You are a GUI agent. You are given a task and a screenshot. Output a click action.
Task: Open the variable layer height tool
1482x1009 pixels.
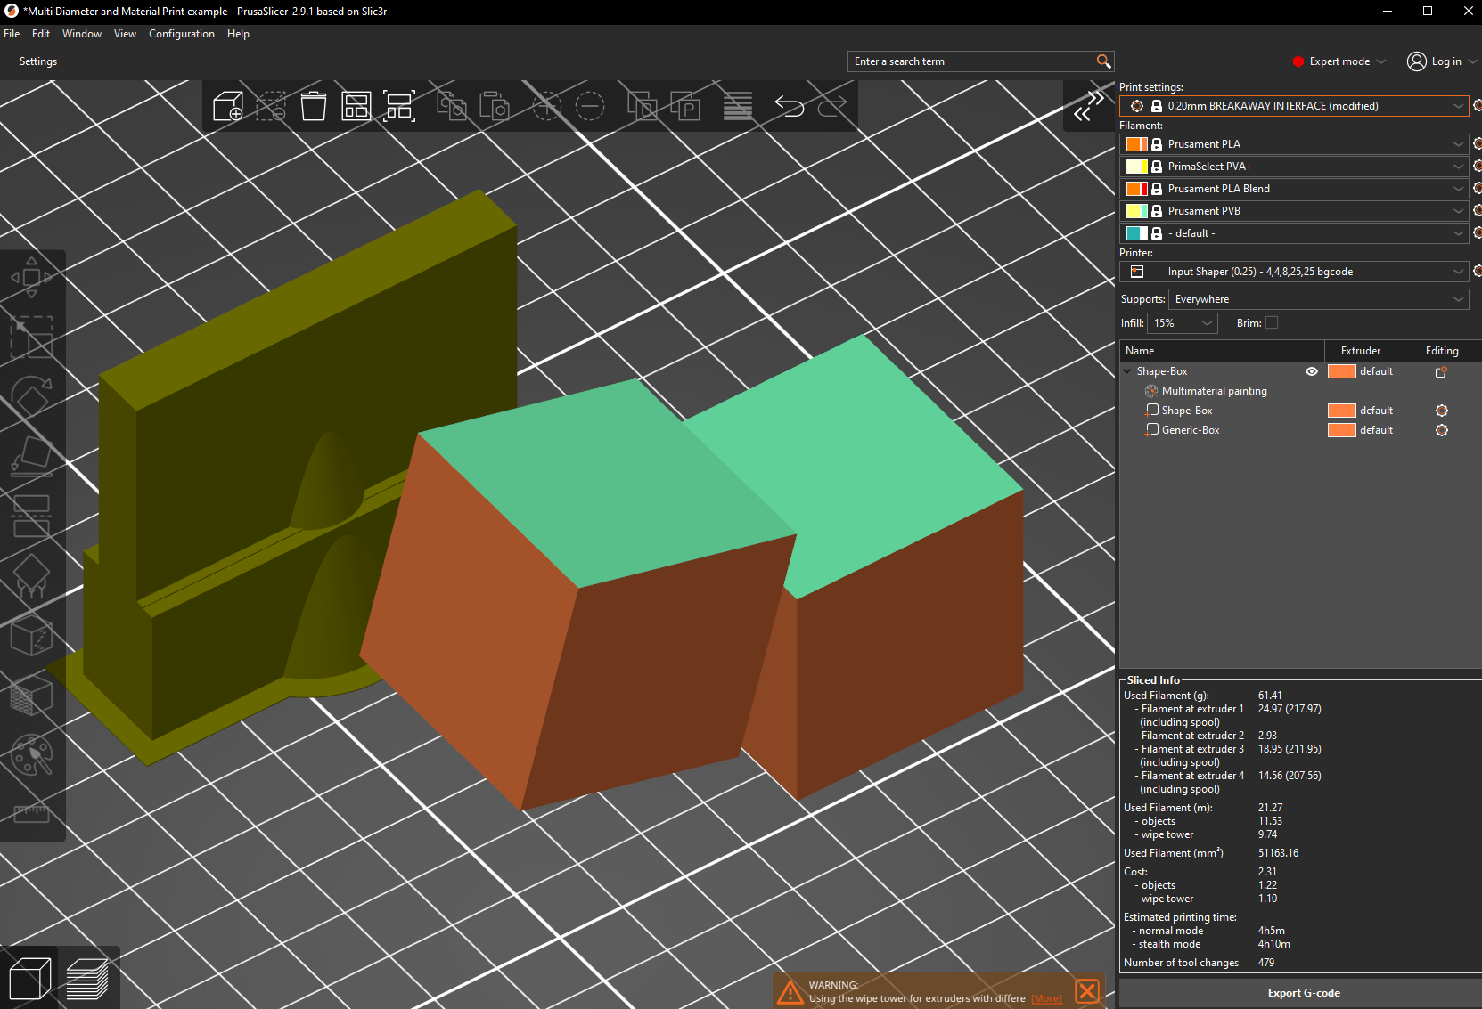738,106
